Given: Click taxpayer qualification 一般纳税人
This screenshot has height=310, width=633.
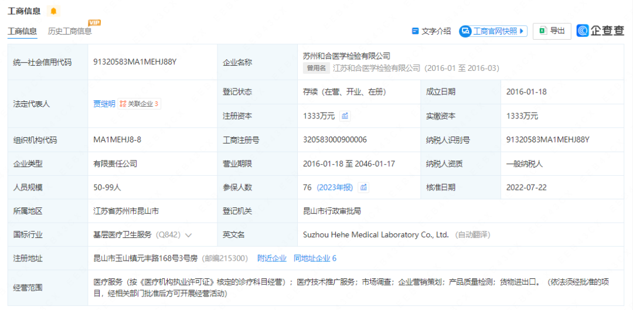Looking at the screenshot, I should pyautogui.click(x=525, y=164).
